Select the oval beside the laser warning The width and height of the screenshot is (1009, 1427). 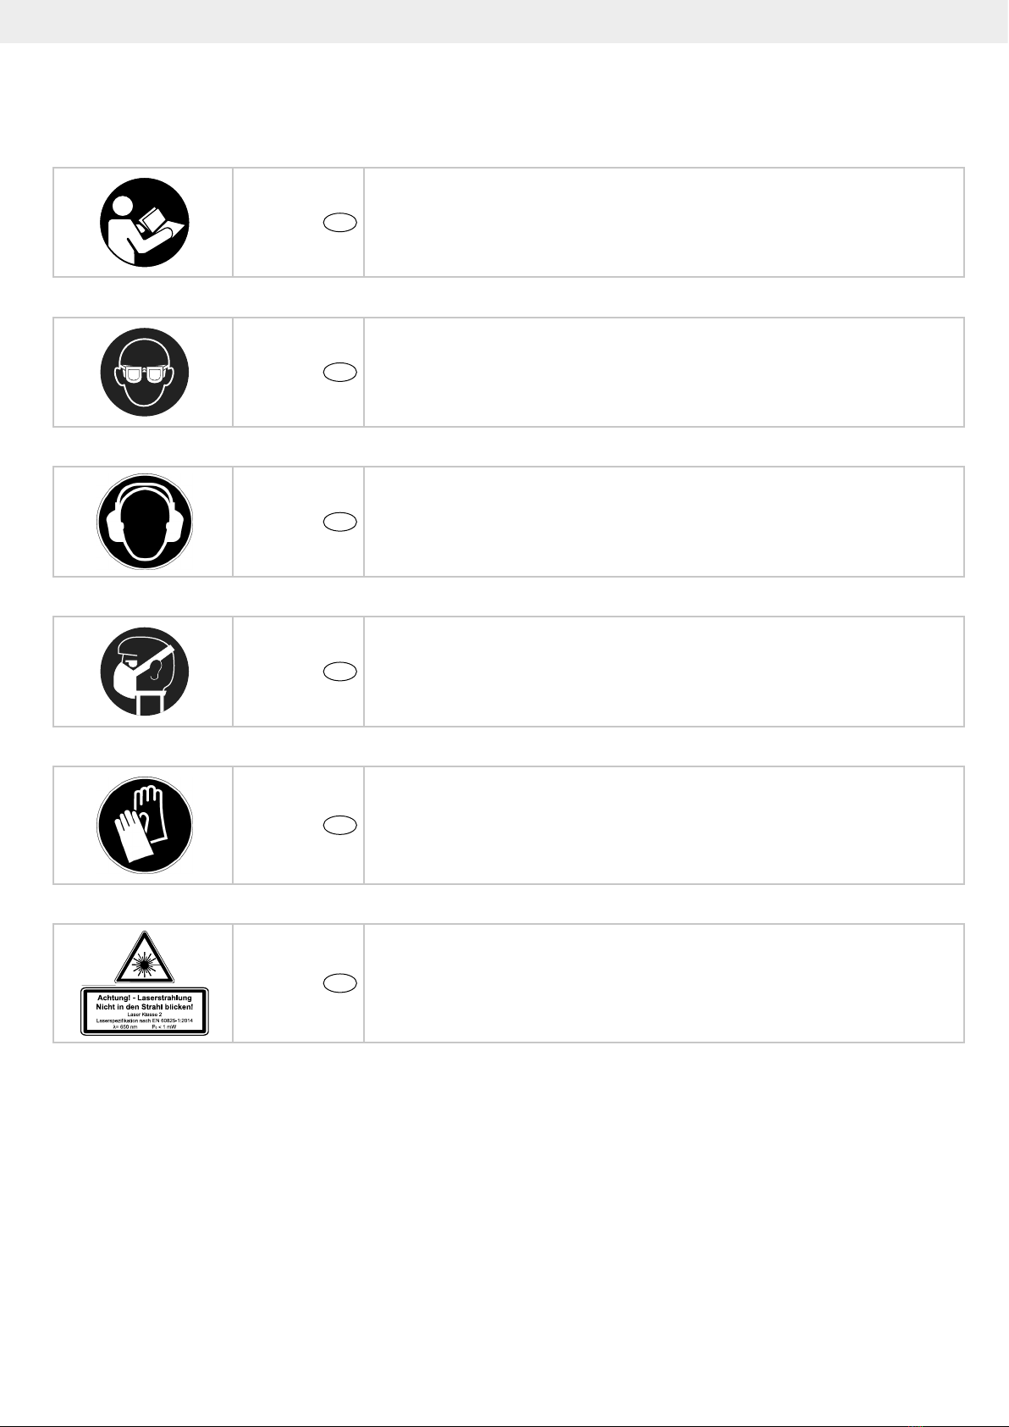[x=339, y=983]
